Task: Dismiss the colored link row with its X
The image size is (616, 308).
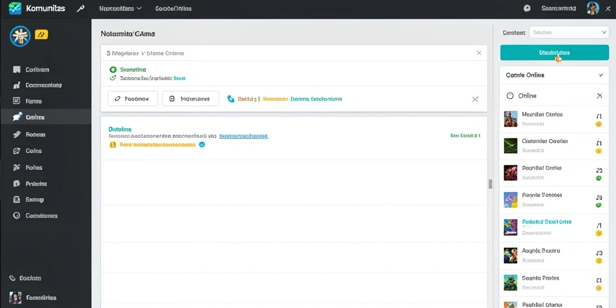Action: [x=475, y=99]
